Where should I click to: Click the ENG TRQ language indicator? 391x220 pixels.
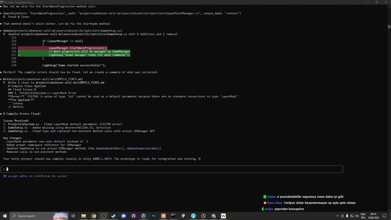pos(363,216)
